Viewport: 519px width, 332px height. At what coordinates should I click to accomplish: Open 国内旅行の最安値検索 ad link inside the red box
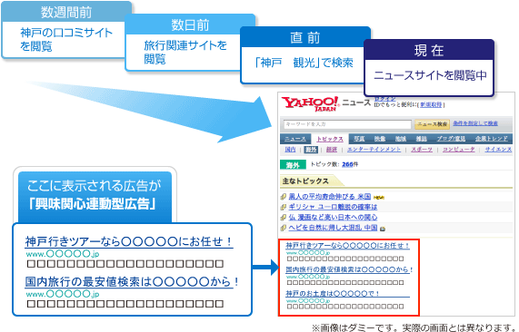(349, 270)
